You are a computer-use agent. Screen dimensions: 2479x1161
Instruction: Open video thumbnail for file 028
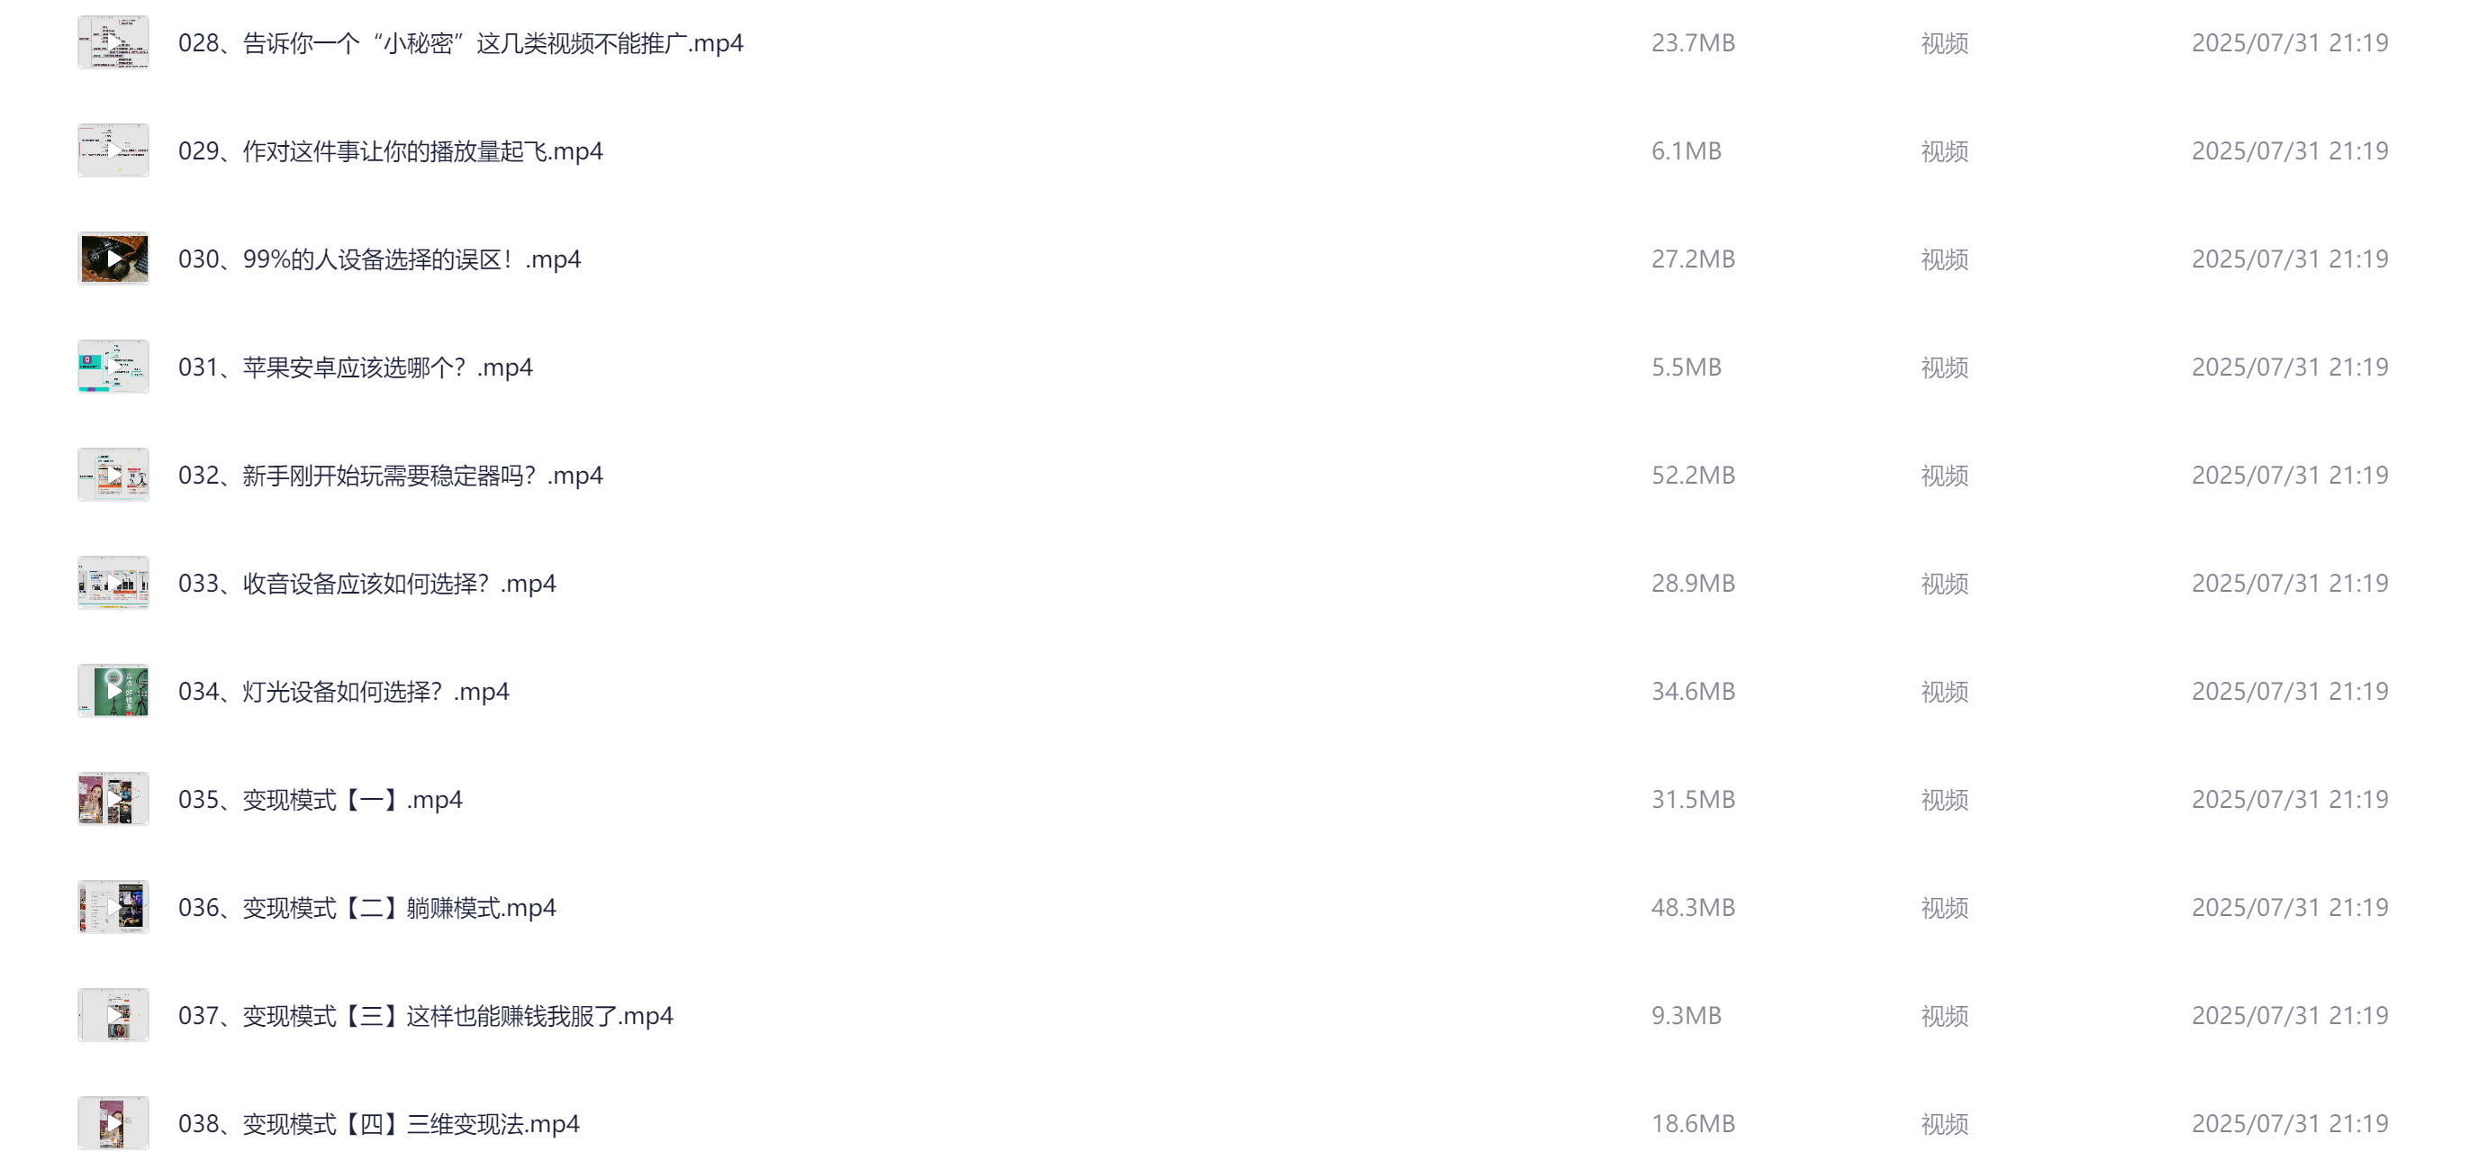pyautogui.click(x=113, y=42)
